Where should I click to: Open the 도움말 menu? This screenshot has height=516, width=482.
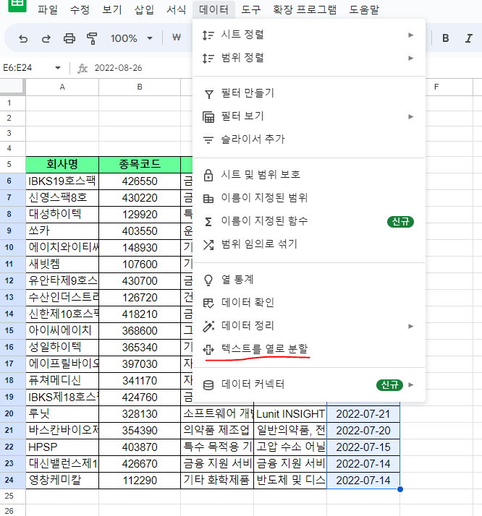(x=364, y=9)
